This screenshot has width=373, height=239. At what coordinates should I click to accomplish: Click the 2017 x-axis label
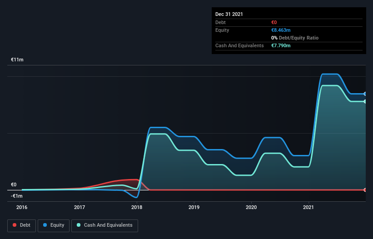coord(79,207)
